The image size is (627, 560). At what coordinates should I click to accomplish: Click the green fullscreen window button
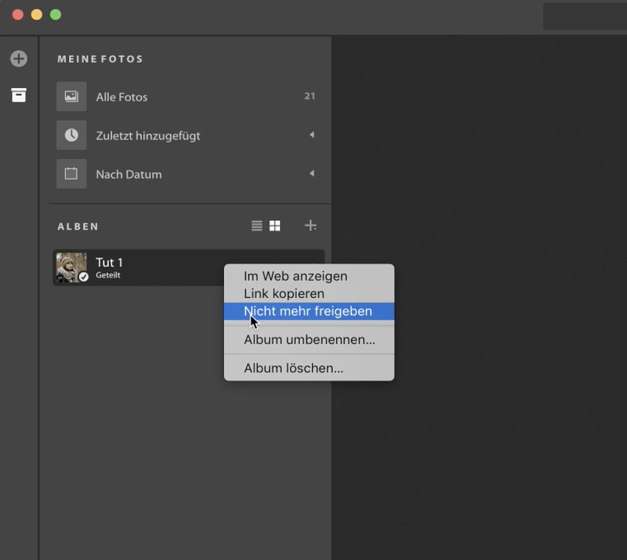point(56,15)
